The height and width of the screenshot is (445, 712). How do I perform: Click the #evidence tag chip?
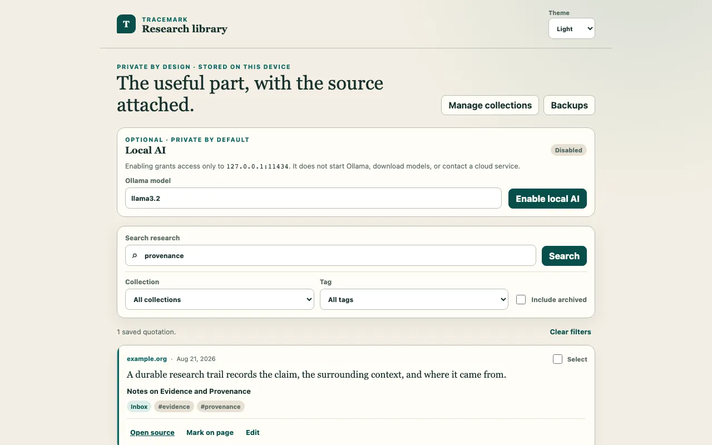[x=174, y=407]
